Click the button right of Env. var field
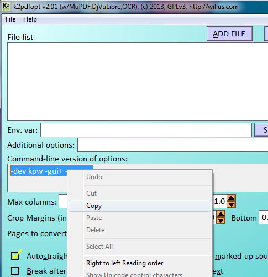 click(261, 130)
